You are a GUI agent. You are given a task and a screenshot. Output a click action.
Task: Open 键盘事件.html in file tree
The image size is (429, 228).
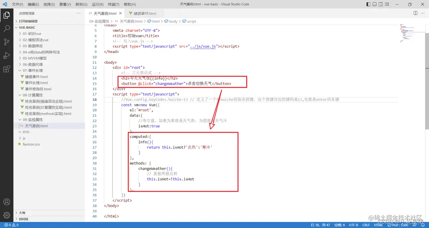coord(49,77)
